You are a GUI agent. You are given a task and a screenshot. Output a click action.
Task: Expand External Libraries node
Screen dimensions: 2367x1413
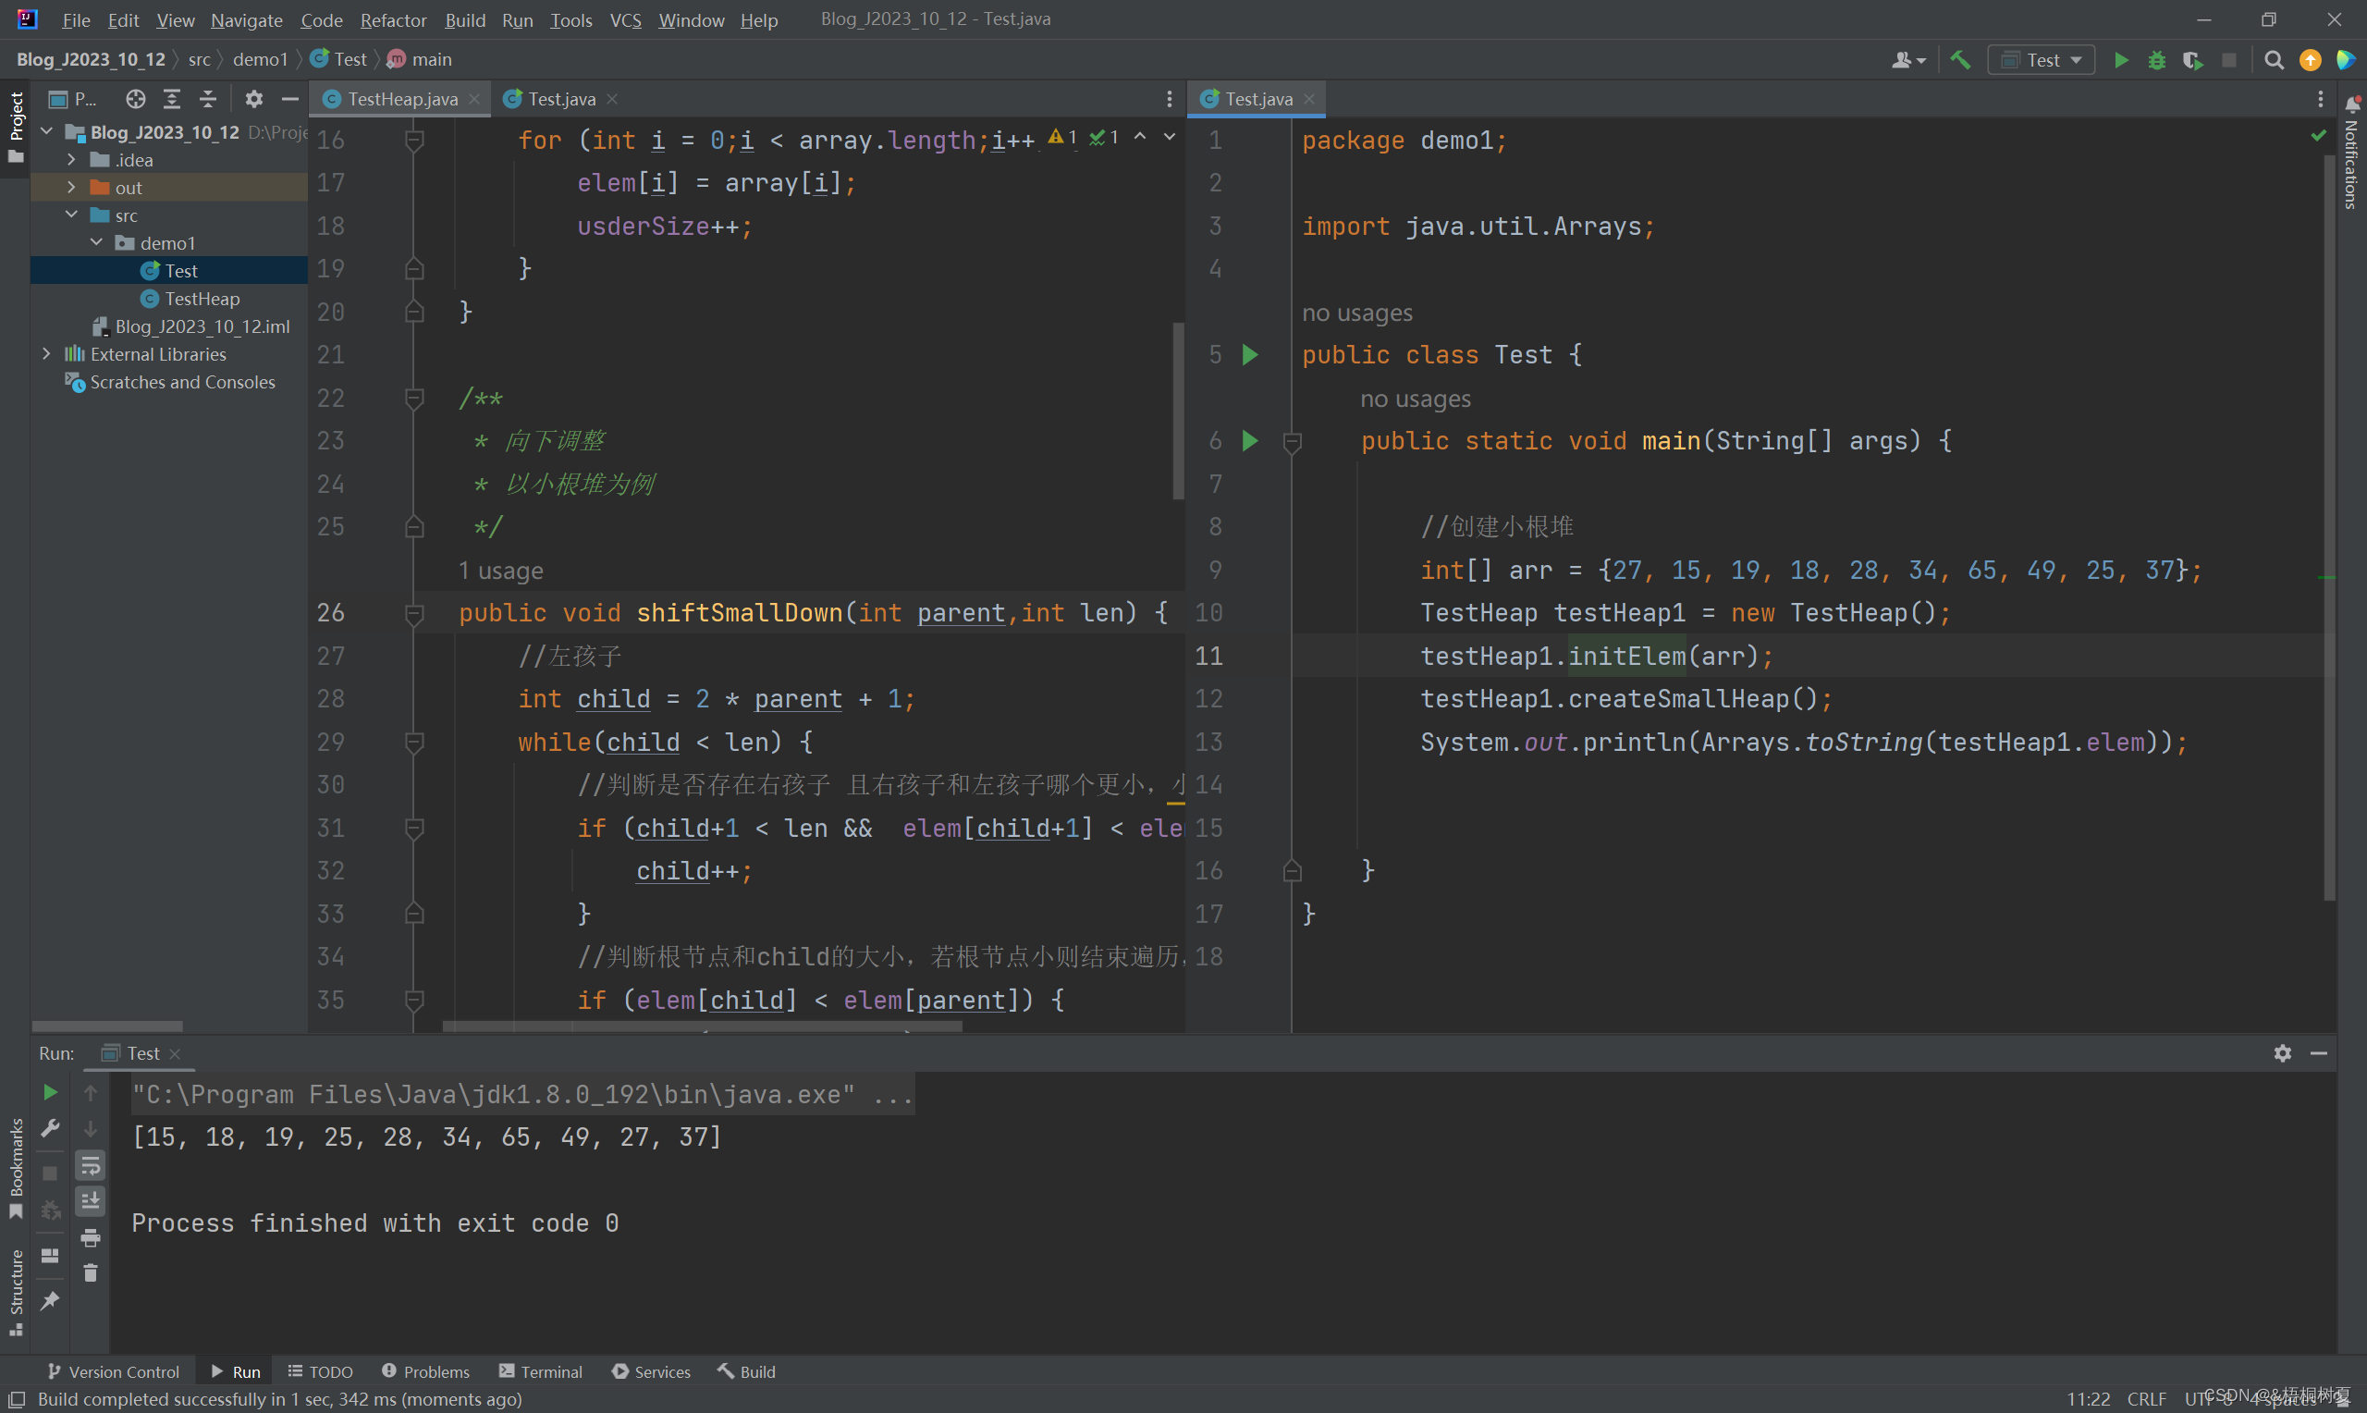pyautogui.click(x=46, y=354)
